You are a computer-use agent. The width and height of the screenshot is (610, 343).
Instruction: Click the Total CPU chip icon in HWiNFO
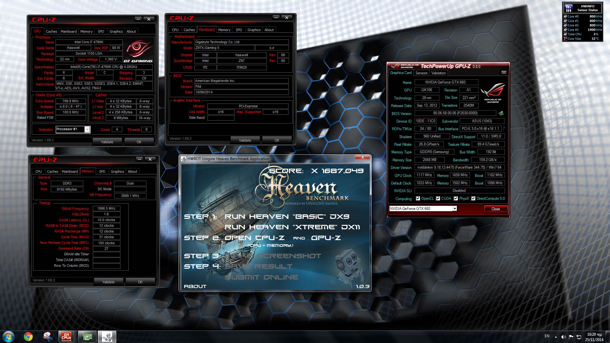[x=565, y=34]
